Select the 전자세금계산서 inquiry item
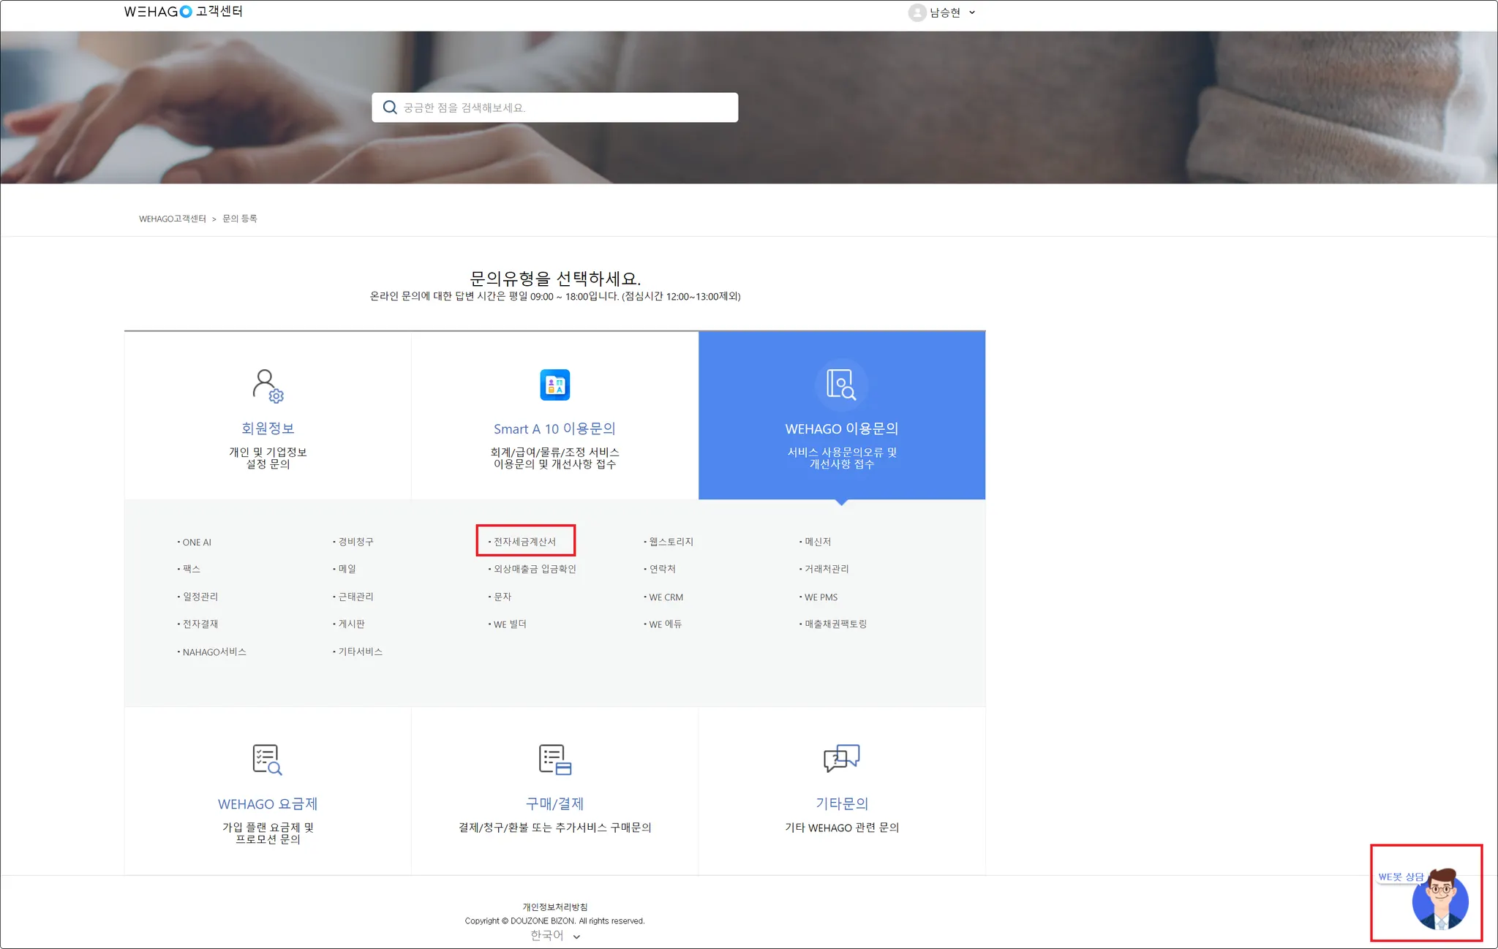Screen dimensions: 1498x949 524,541
